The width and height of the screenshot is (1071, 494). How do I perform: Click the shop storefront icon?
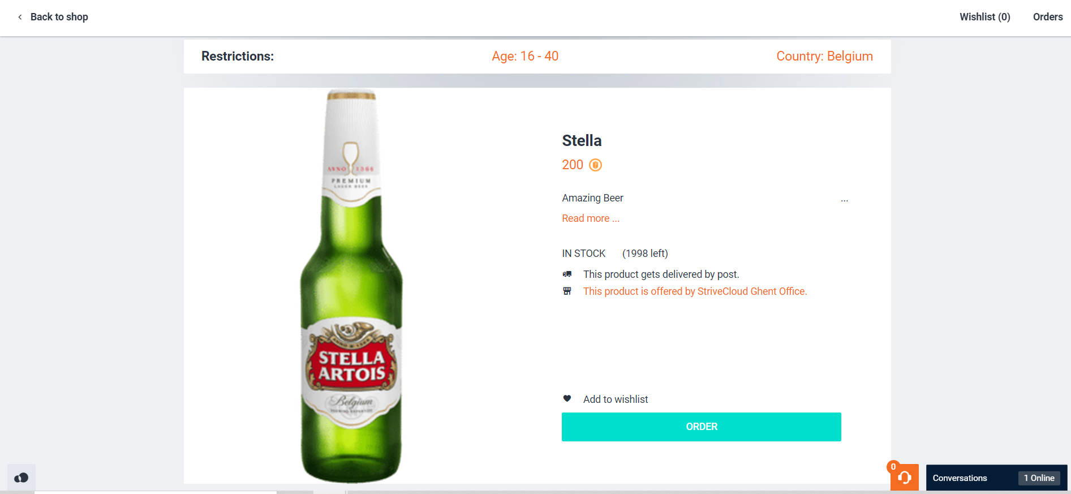point(567,291)
